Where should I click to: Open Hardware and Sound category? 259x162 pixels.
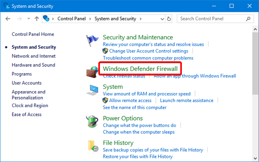33,65
